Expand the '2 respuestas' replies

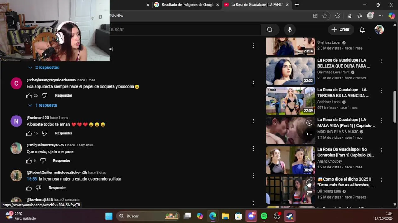(43, 68)
